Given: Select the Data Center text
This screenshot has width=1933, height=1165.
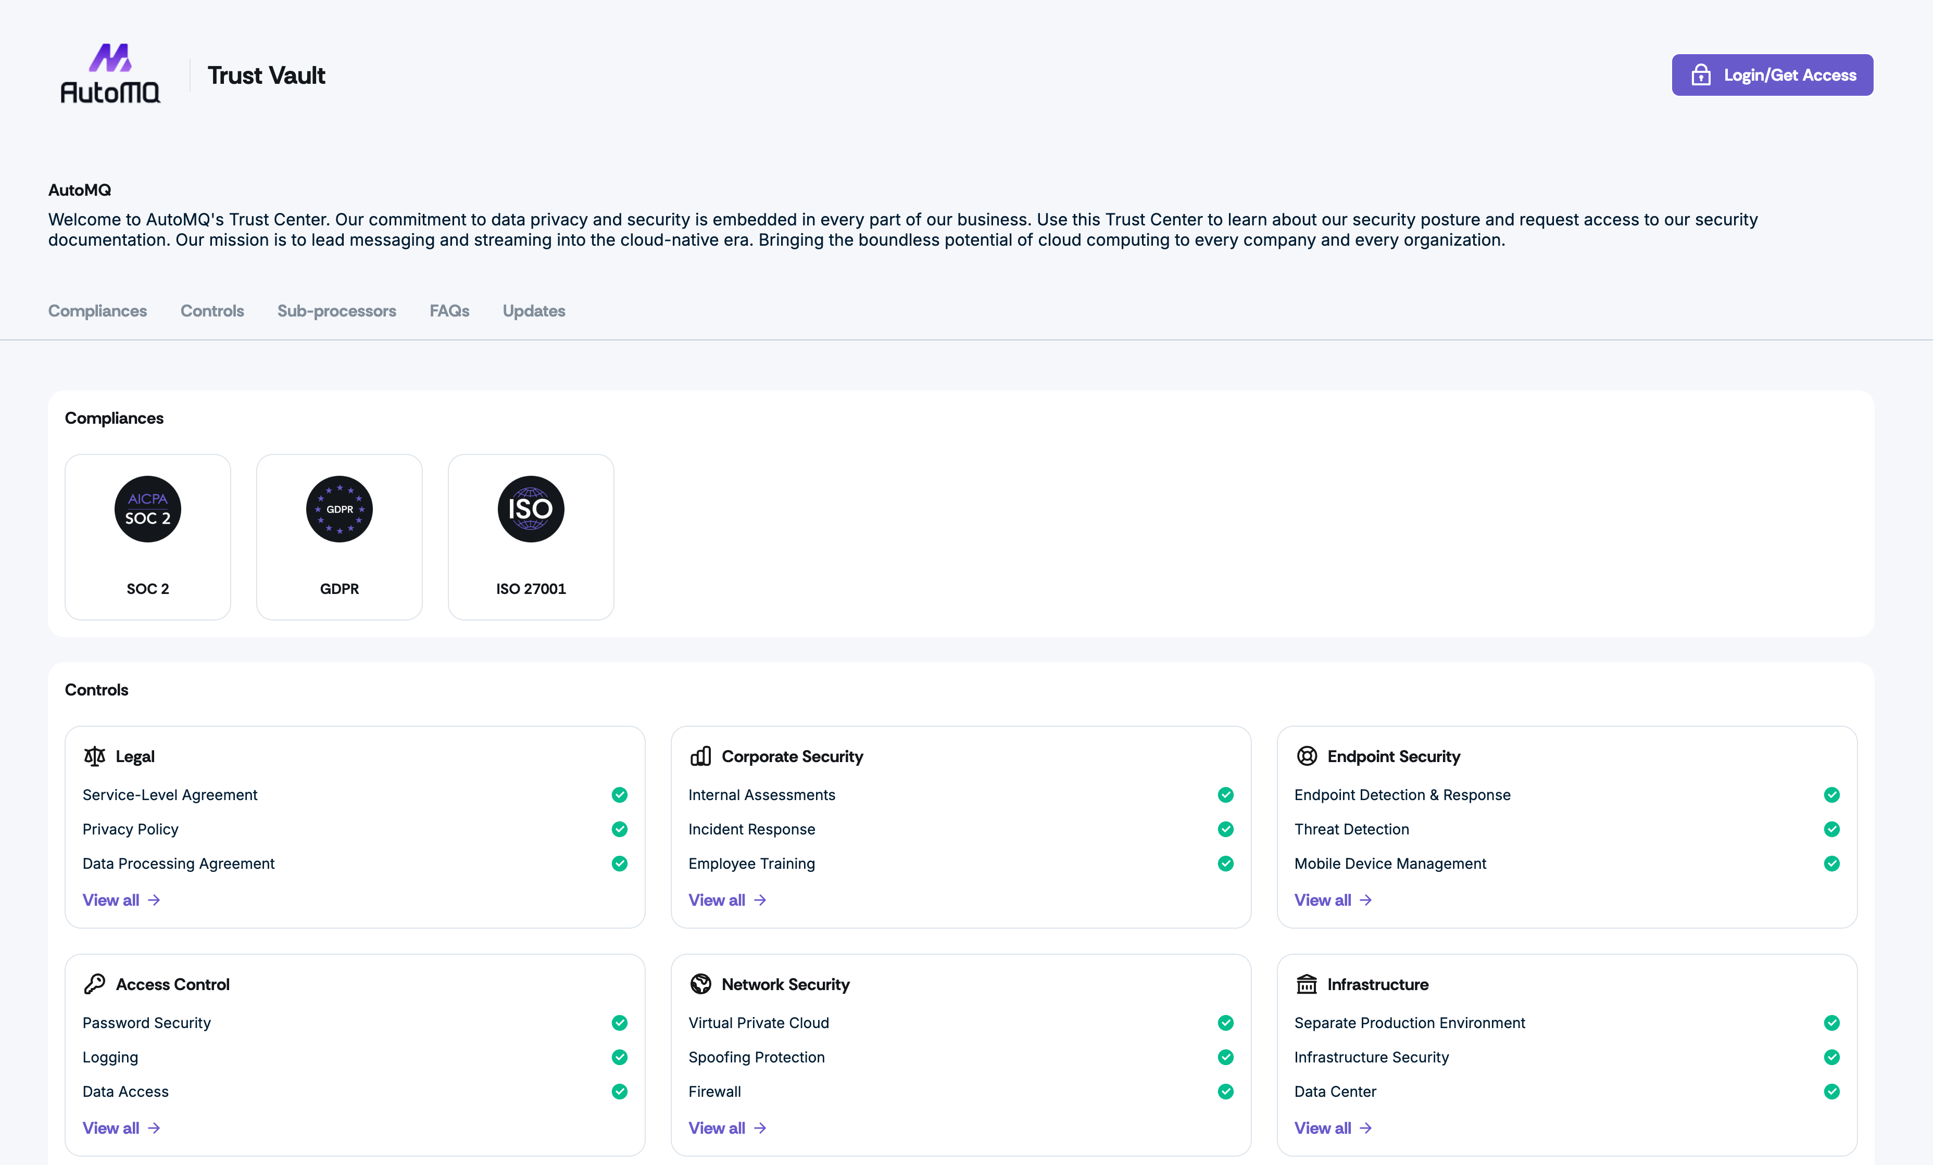Looking at the screenshot, I should [1335, 1092].
